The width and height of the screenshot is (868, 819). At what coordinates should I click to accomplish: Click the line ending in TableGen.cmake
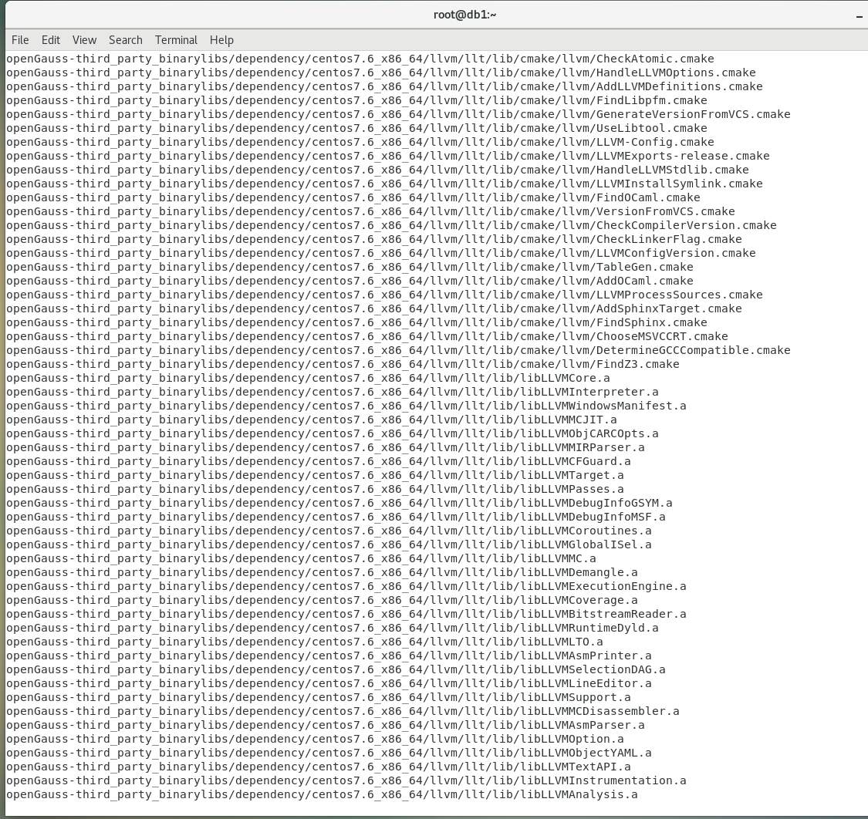pyautogui.click(x=350, y=267)
